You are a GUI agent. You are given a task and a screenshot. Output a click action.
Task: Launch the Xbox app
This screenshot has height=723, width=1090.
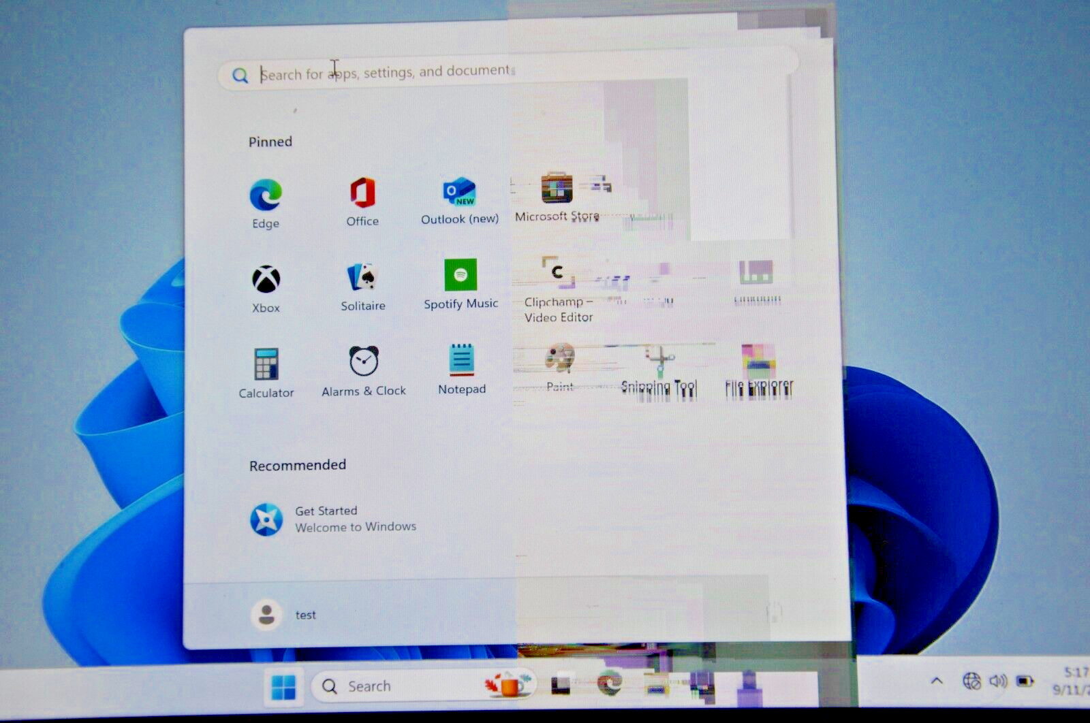pyautogui.click(x=266, y=289)
